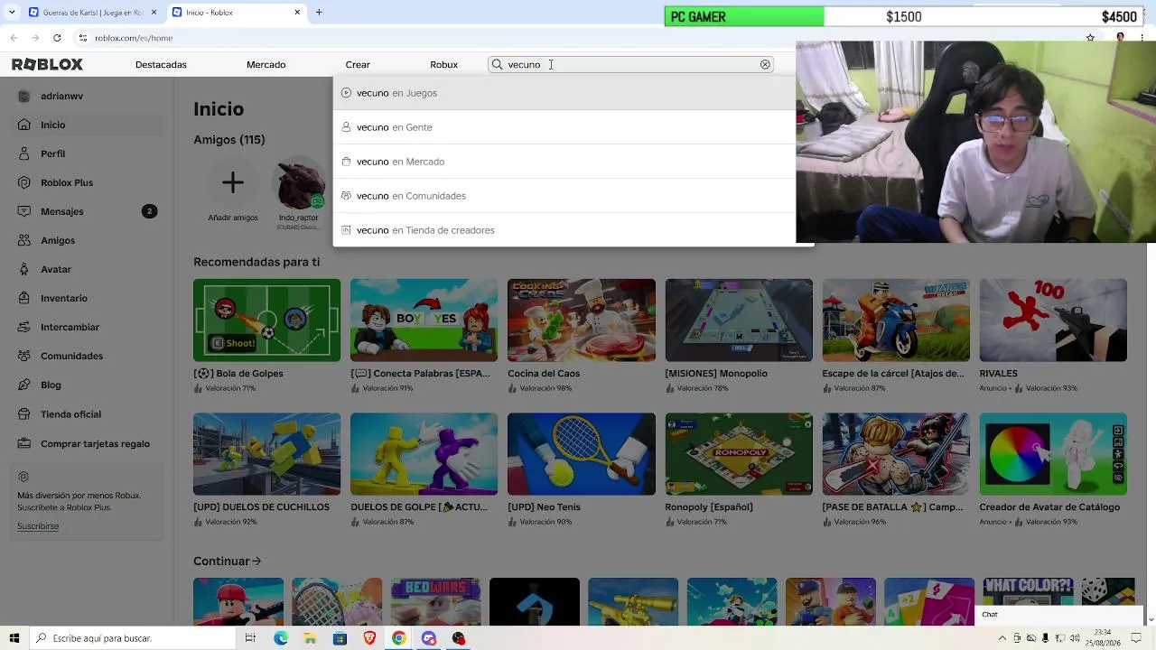Open the Ronopoly [Español] thumbnail
The height and width of the screenshot is (650, 1156).
[739, 454]
